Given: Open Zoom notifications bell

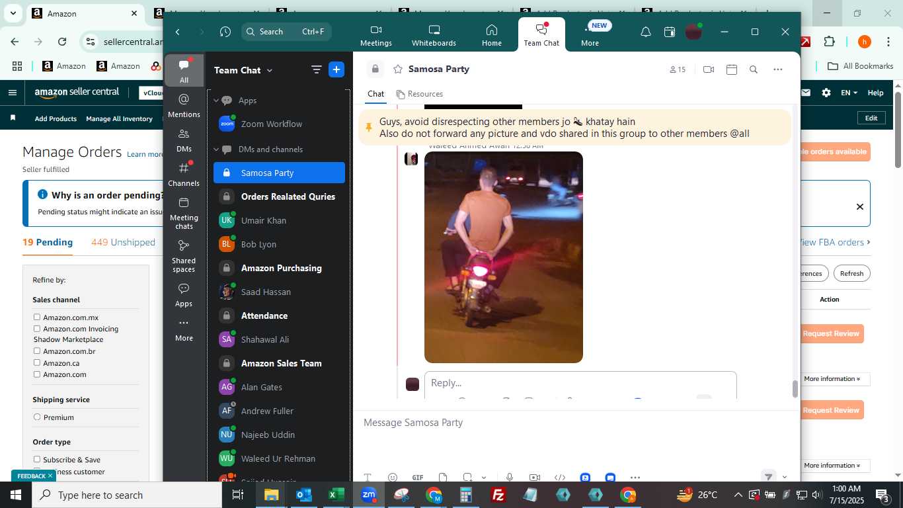Looking at the screenshot, I should pos(646,32).
